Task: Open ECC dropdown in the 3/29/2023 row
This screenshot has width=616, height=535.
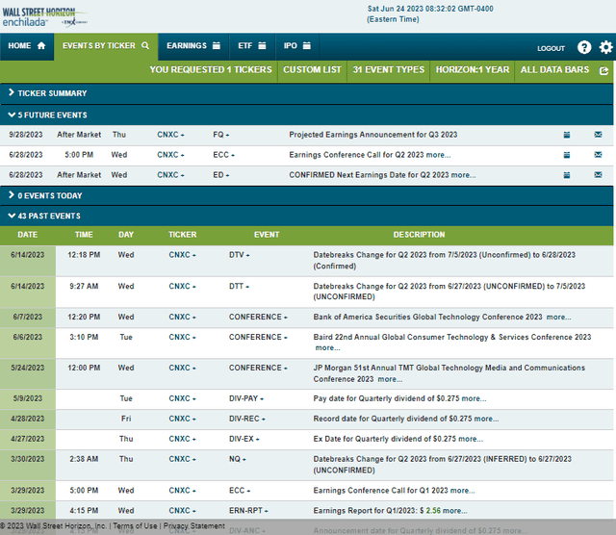Action: pos(240,491)
